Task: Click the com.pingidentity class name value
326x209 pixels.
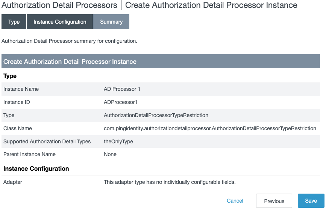Action: pos(210,128)
